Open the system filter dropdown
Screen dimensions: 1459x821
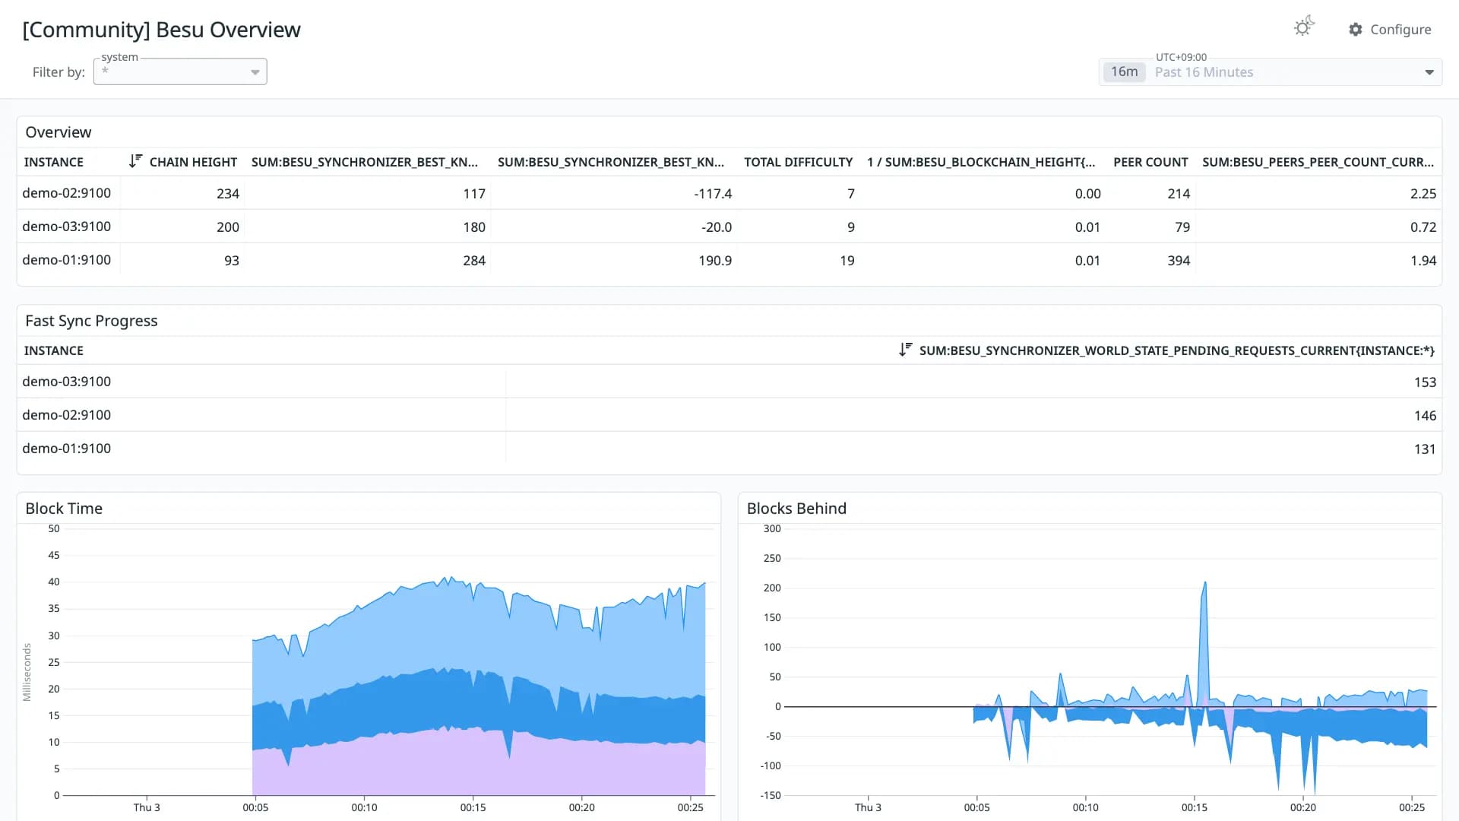pos(180,71)
